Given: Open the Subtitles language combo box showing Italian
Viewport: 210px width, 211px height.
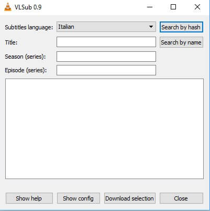Looking at the screenshot, I should [x=106, y=27].
